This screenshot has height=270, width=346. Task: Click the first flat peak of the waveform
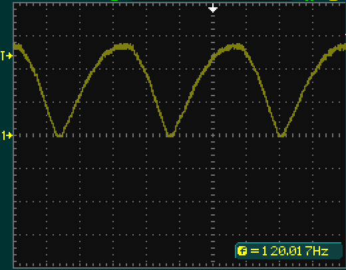tap(123, 46)
